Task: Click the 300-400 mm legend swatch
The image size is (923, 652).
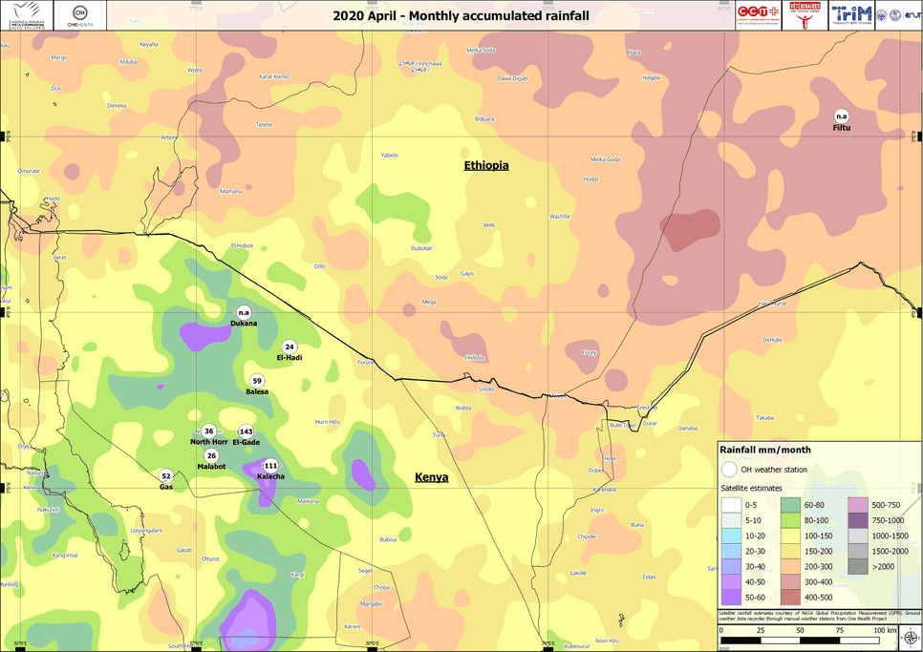Action: point(791,582)
